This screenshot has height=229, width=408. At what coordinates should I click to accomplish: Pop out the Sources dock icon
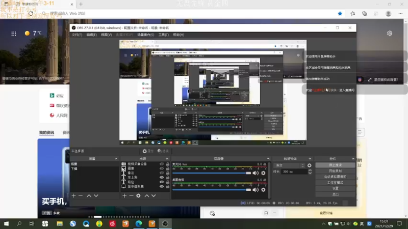click(167, 159)
